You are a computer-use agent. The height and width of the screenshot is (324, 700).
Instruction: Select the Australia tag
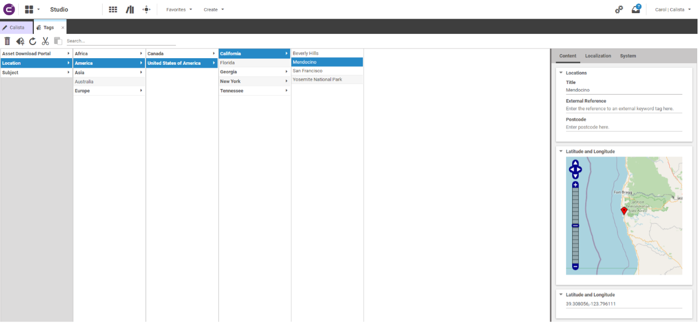109,82
